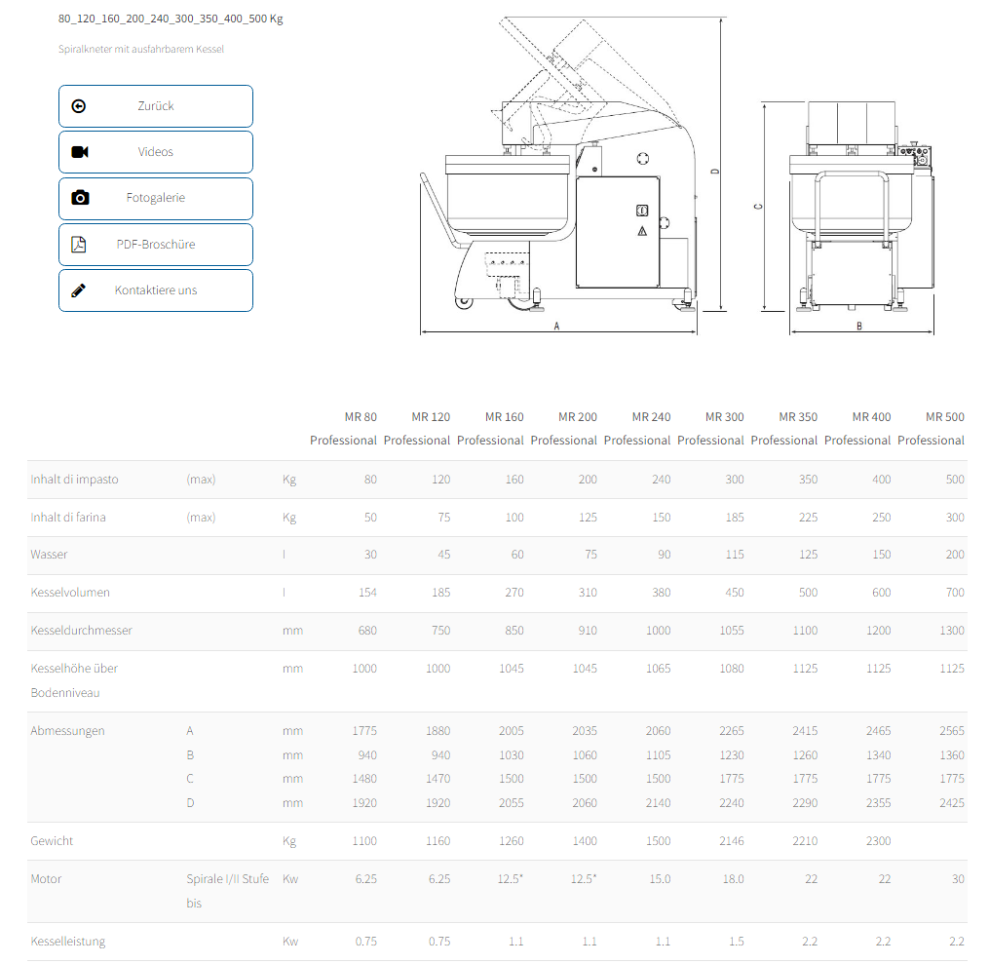Click the Kesselleistung row label
This screenshot has height=964, width=989.
68,942
